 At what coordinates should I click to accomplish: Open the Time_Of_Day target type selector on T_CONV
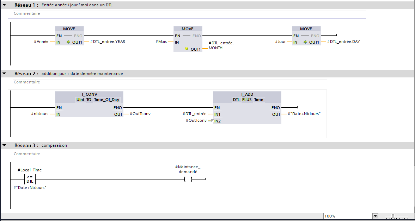coord(106,100)
